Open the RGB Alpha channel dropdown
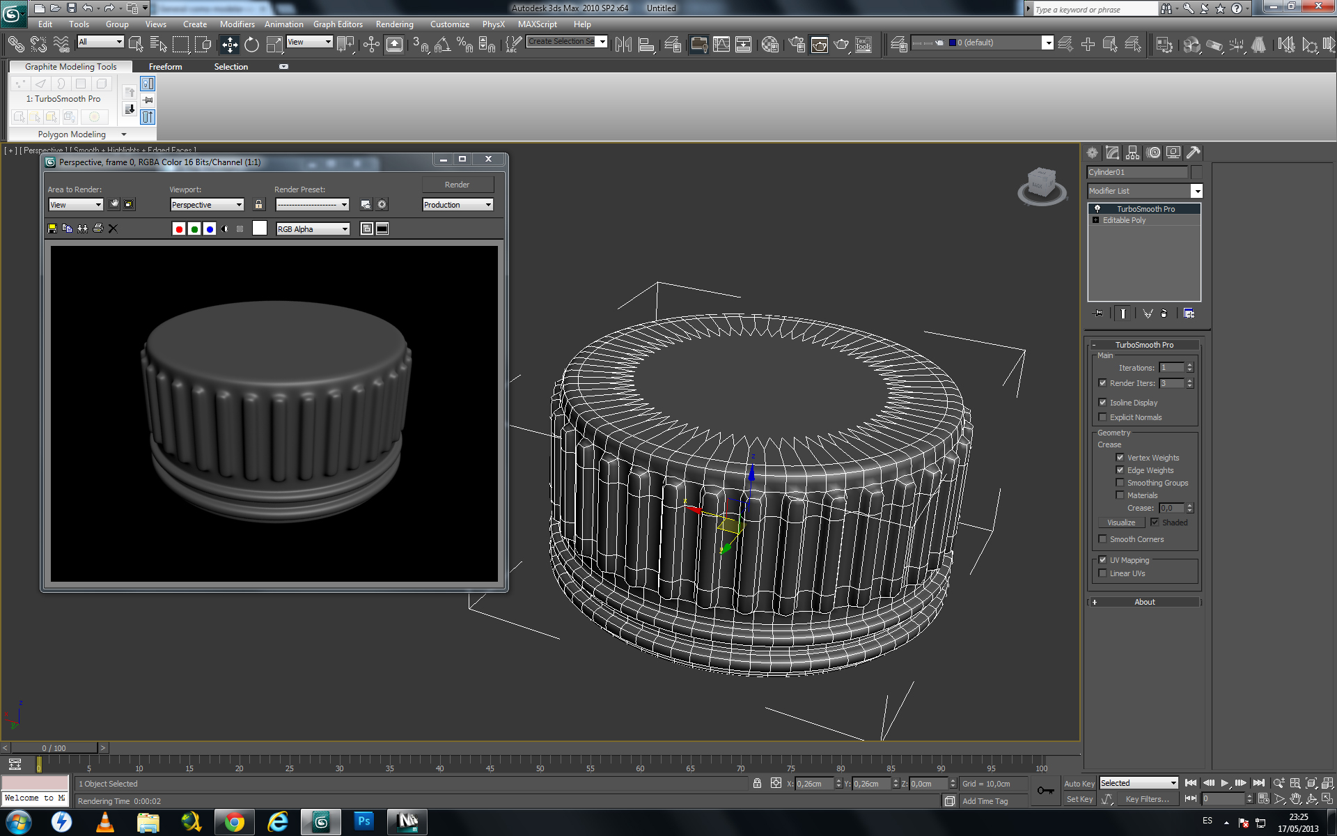The width and height of the screenshot is (1337, 836). click(313, 229)
